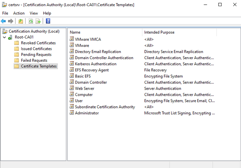241x168 pixels.
Task: Select the Web Server template icon
Action: (x=71, y=88)
